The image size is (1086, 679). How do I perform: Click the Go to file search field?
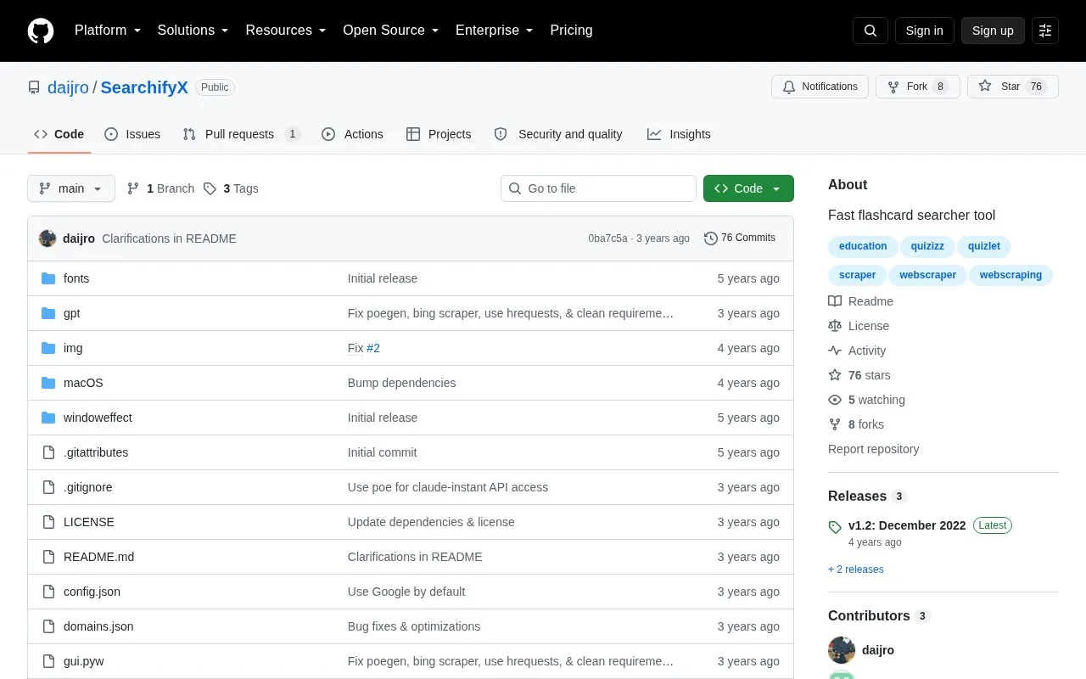pyautogui.click(x=598, y=188)
